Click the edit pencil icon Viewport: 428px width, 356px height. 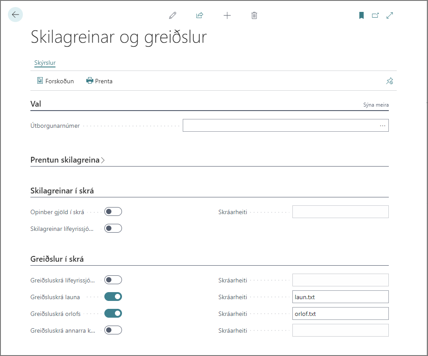click(173, 15)
